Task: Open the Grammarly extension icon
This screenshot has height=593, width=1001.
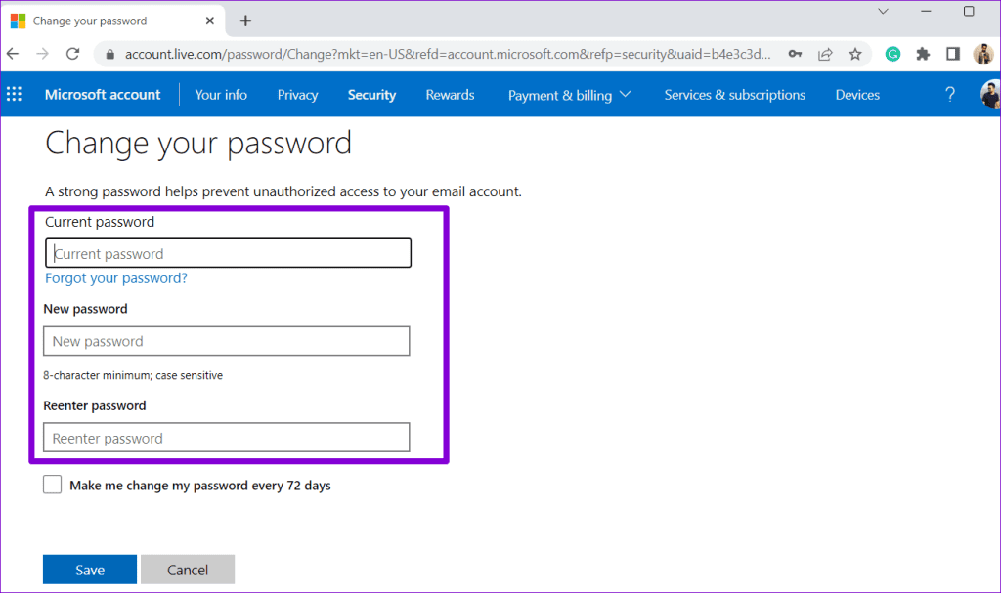Action: click(892, 54)
